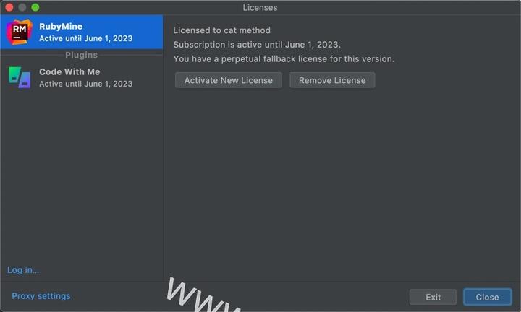Click the Licenses title bar text

pyautogui.click(x=260, y=7)
